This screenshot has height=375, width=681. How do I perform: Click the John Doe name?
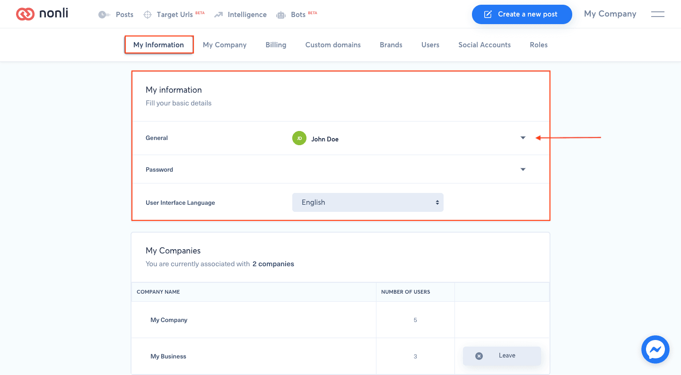(325, 139)
